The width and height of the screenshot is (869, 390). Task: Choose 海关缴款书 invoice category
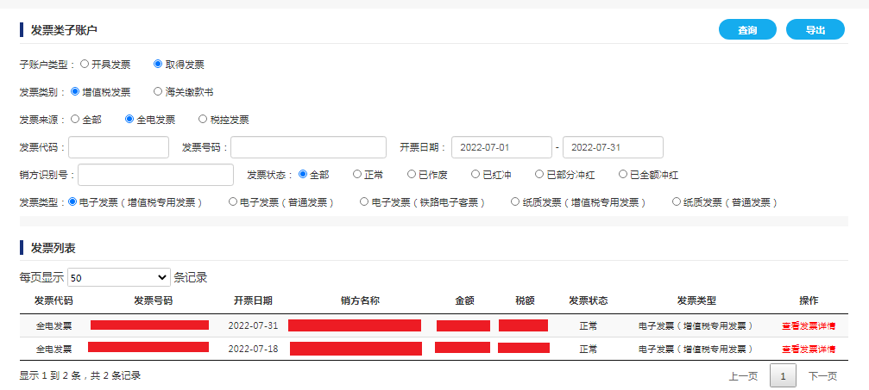point(158,92)
